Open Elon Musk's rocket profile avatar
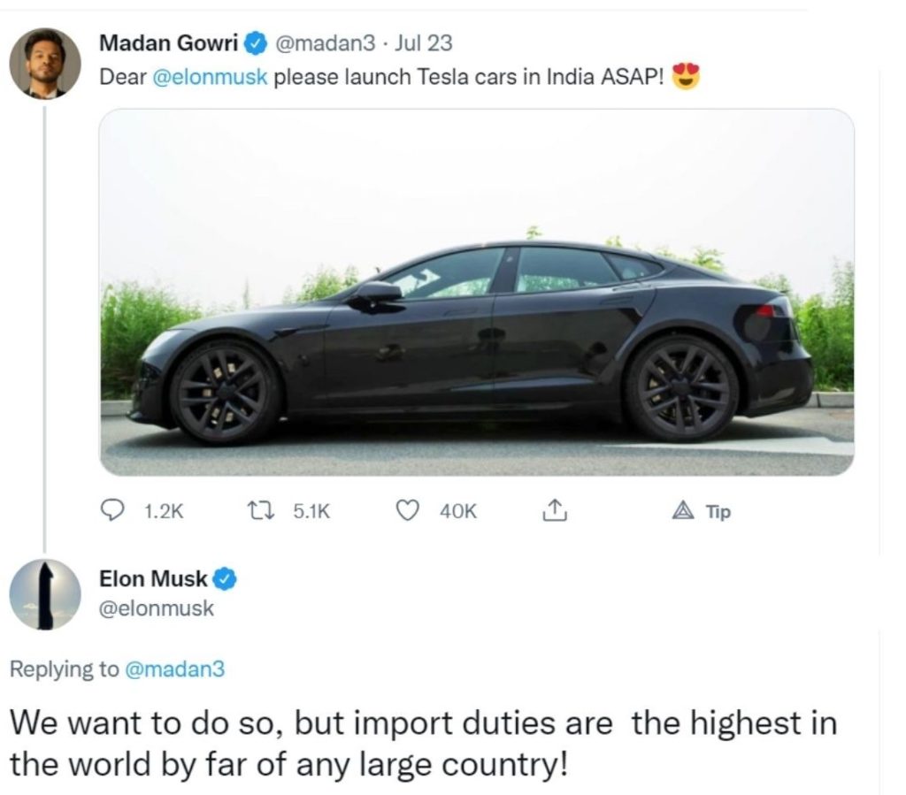The image size is (906, 795). click(x=44, y=594)
